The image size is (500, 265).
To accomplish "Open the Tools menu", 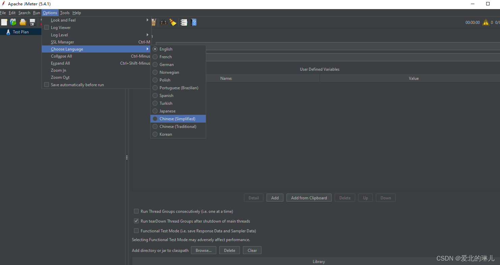I will (x=65, y=13).
